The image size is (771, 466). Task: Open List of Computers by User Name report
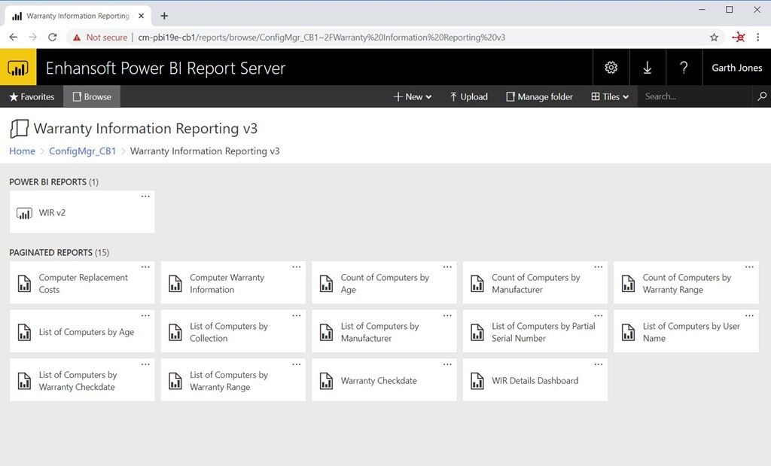tap(685, 331)
